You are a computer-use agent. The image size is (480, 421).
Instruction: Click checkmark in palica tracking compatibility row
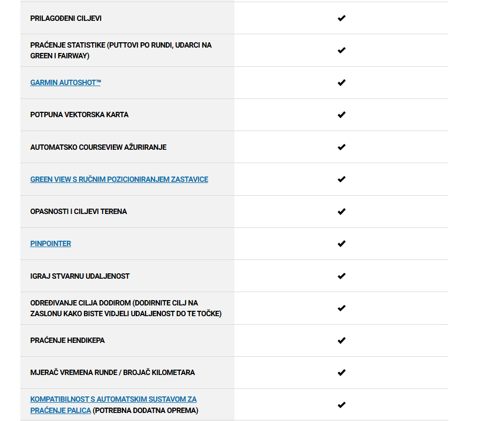click(x=341, y=405)
